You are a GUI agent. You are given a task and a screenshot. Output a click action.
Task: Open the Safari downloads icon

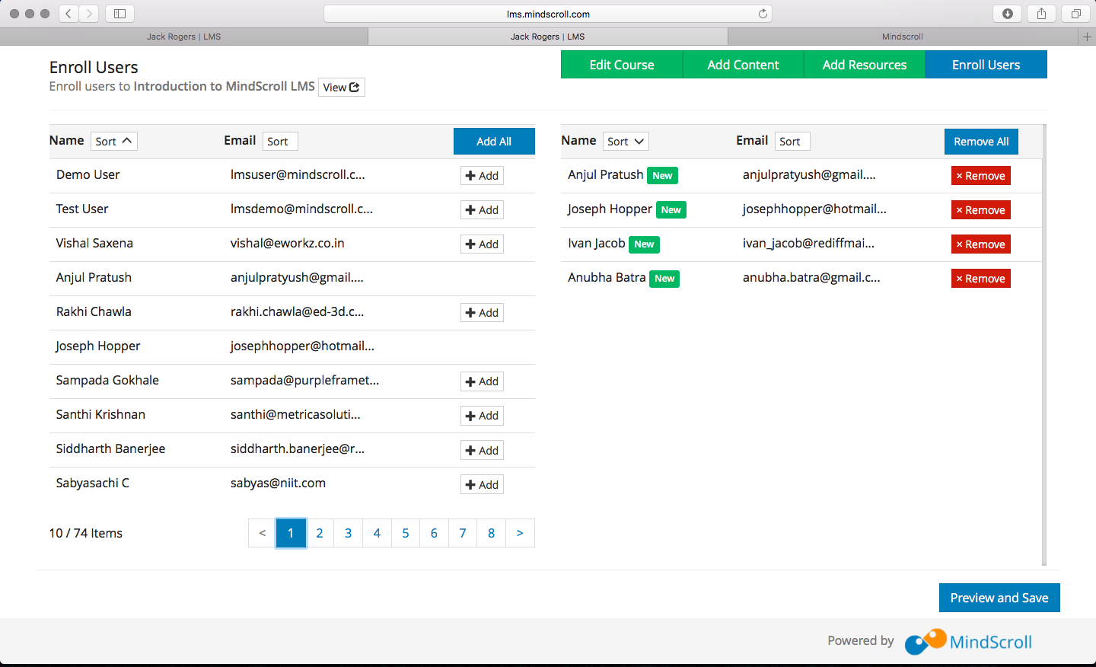(1007, 14)
